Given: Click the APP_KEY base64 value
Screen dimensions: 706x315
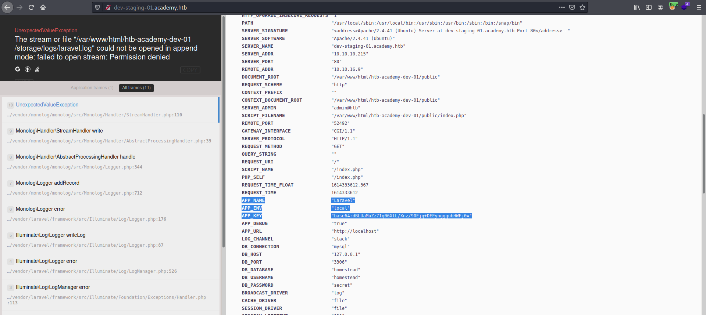Looking at the screenshot, I should click(402, 216).
